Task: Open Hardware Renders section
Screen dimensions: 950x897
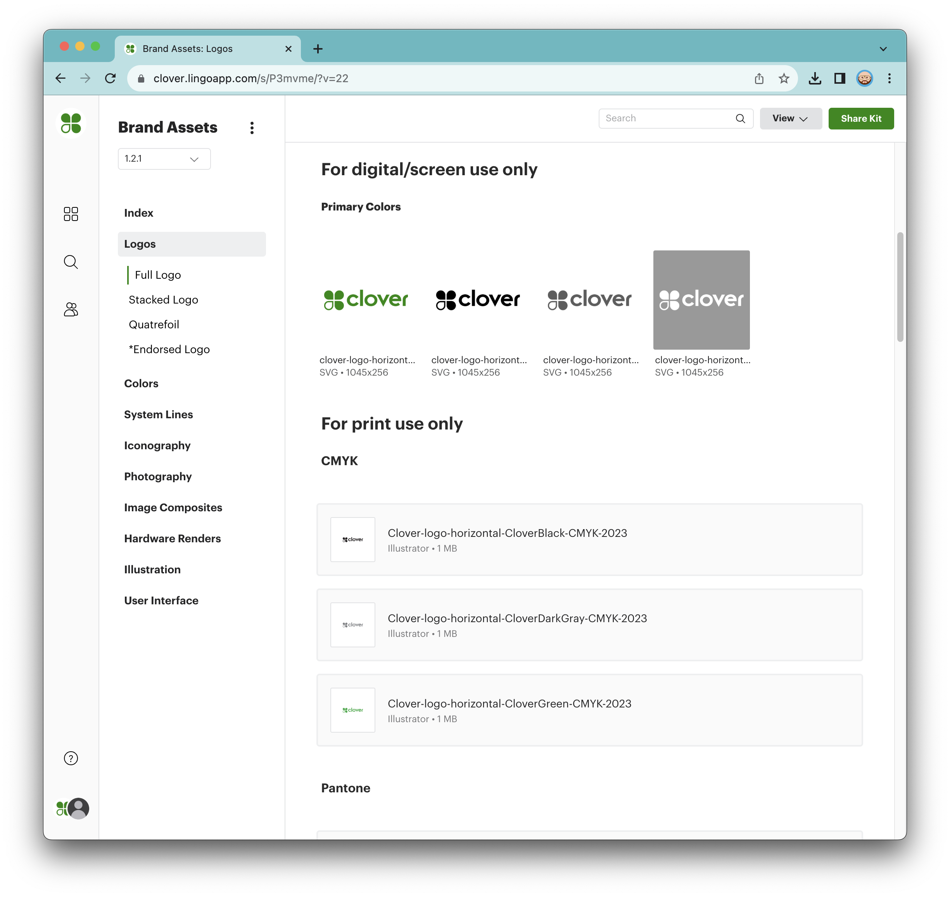Action: coord(172,539)
